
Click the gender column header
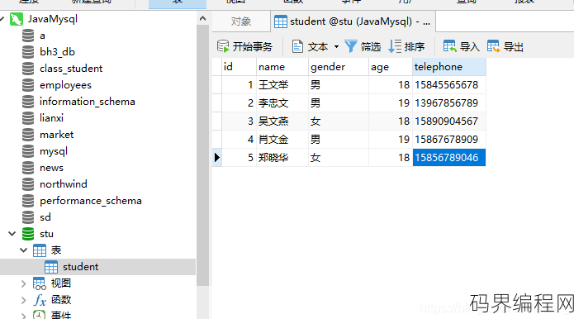(x=339, y=67)
